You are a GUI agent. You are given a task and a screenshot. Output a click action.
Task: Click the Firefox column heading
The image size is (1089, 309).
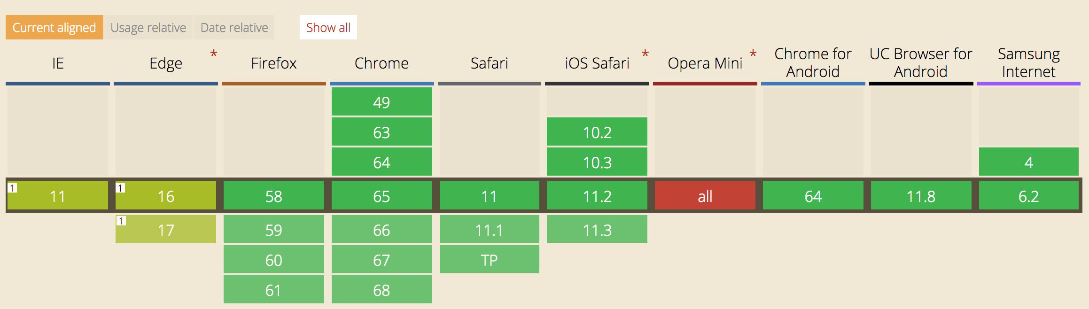click(x=274, y=63)
